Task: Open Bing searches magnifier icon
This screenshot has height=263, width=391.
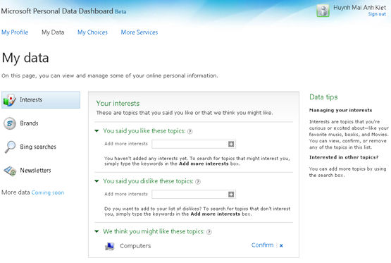Action: [11, 147]
